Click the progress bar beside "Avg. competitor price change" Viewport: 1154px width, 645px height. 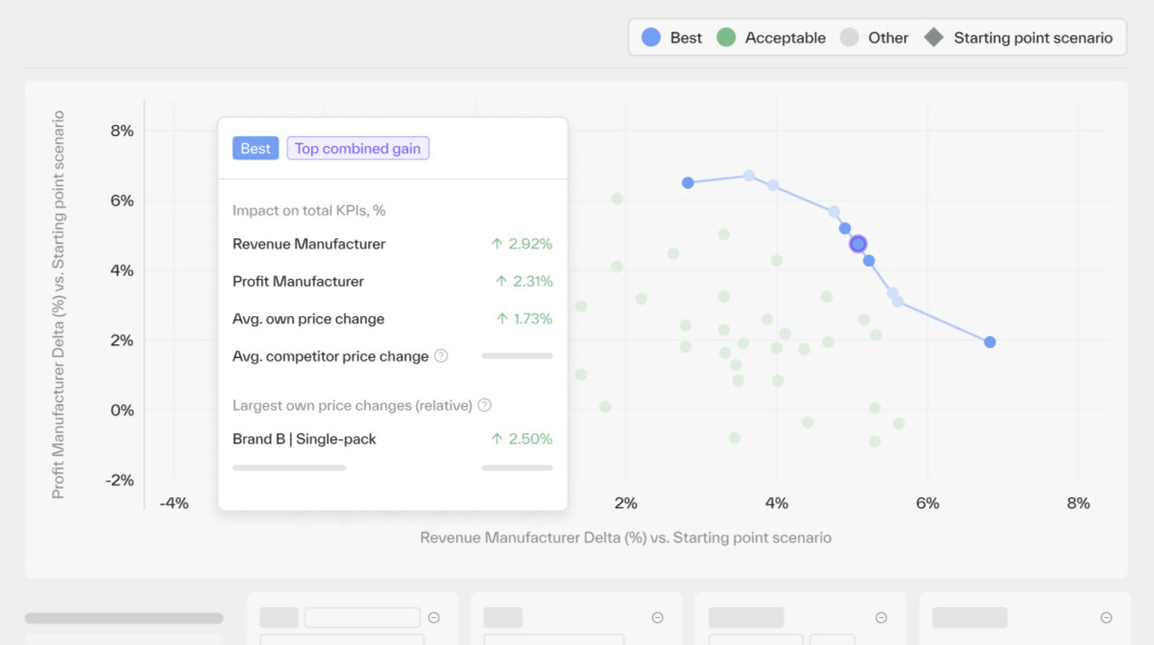517,355
